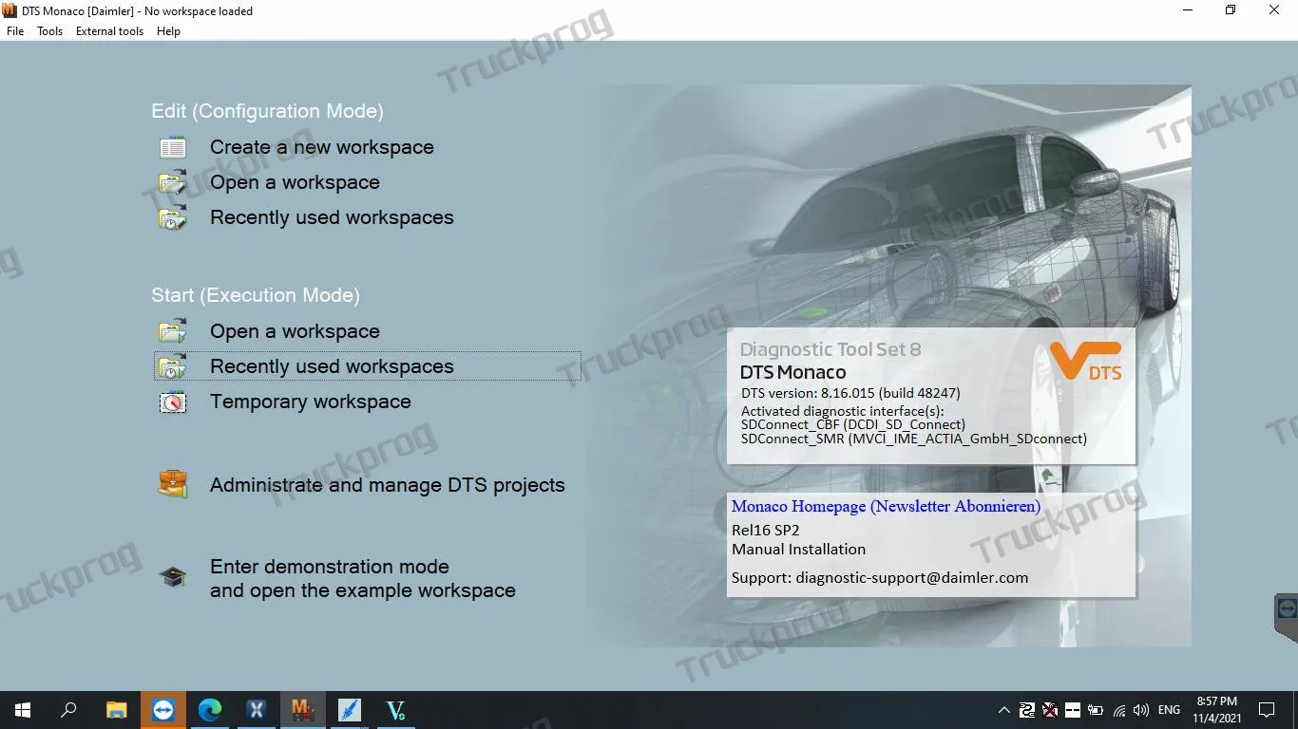The width and height of the screenshot is (1298, 729).
Task: Switch to DTS Monaco taskbar button
Action: coord(302,710)
